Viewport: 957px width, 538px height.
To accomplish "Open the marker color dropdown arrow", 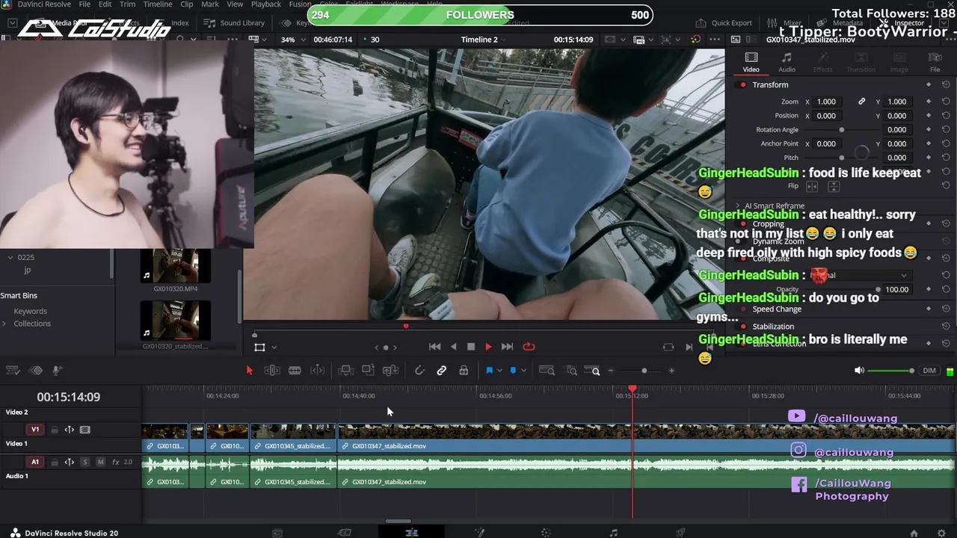I will coord(523,371).
